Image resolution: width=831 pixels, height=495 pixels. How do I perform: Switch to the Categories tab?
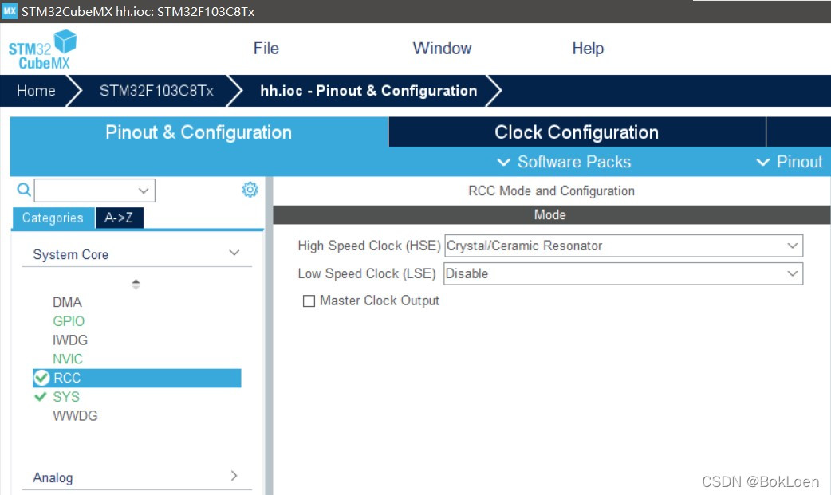(53, 218)
